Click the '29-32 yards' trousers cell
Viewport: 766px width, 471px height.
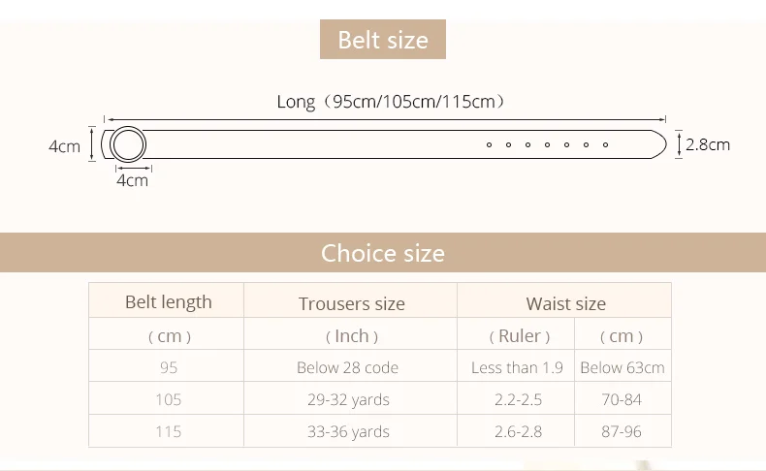coord(348,399)
